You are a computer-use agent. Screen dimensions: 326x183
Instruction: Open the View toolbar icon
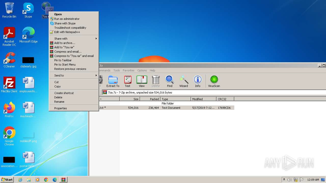[142, 81]
